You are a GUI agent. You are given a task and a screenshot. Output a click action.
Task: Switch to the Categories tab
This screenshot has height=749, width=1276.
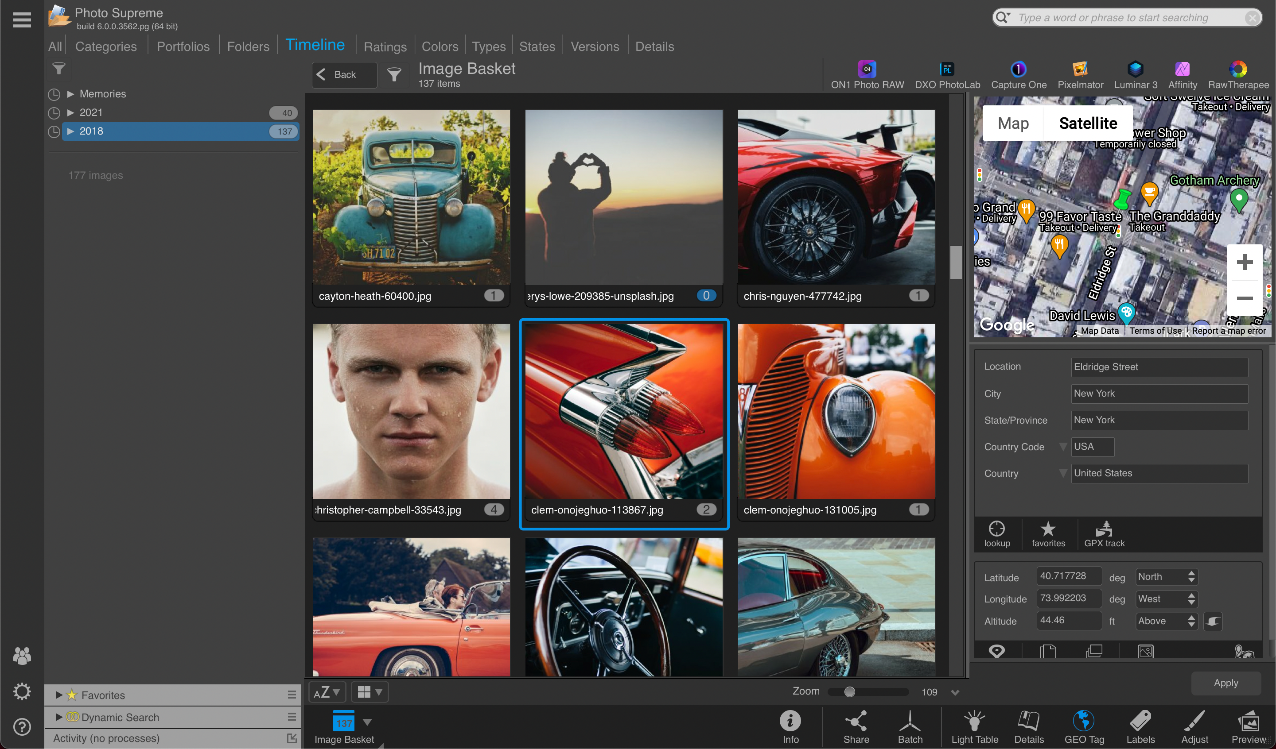pyautogui.click(x=106, y=46)
